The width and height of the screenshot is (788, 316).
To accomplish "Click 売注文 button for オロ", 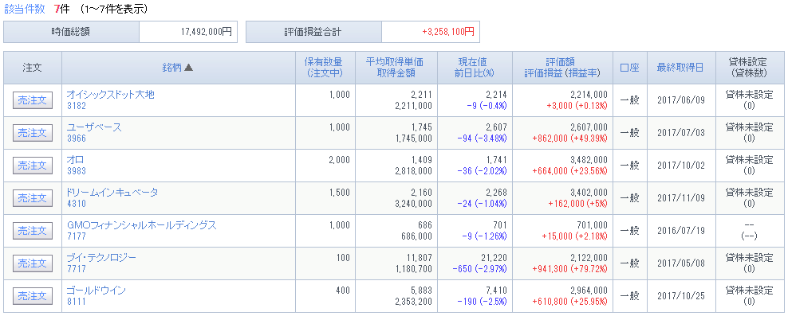I will coord(32,166).
